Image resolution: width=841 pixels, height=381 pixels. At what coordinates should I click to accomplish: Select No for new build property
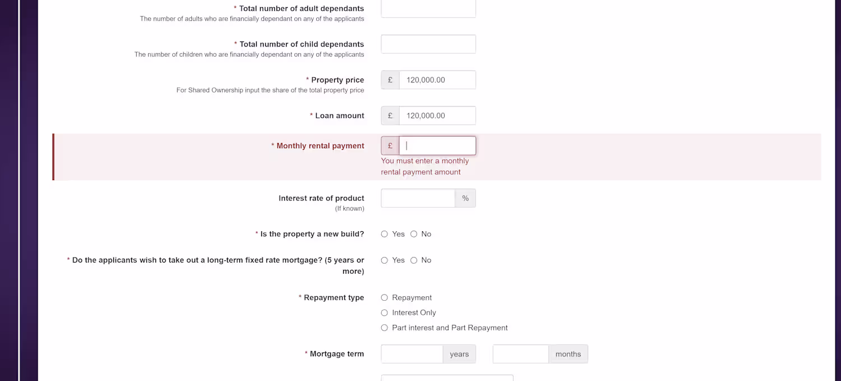point(414,234)
